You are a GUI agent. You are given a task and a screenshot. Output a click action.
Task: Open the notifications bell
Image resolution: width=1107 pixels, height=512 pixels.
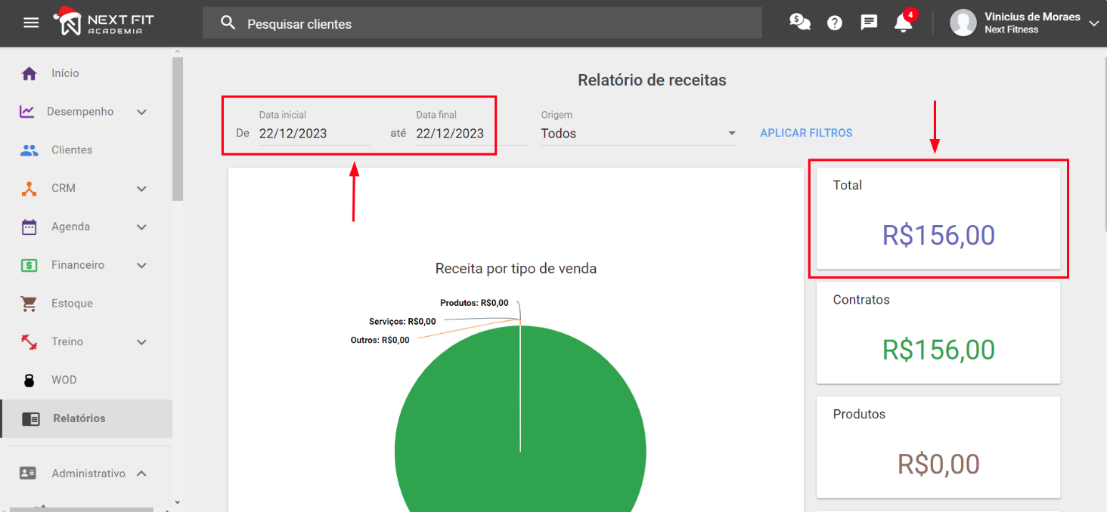[x=904, y=23]
